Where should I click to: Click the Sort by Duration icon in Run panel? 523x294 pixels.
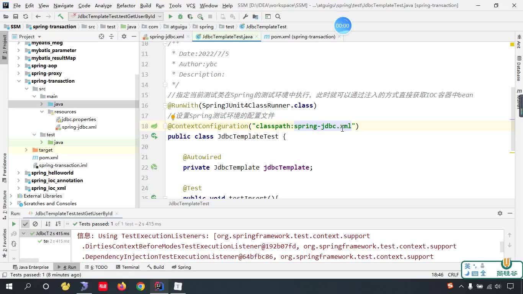pyautogui.click(x=58, y=224)
